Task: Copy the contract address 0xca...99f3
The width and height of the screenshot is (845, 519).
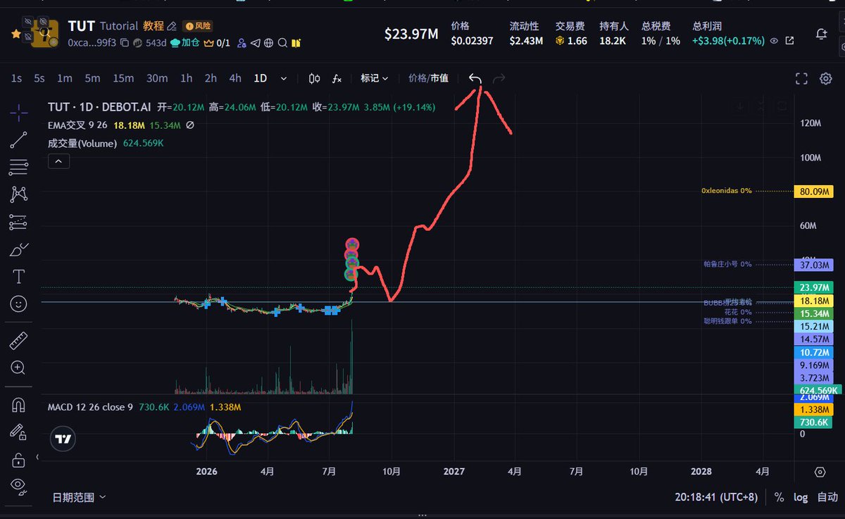Action: pyautogui.click(x=125, y=42)
